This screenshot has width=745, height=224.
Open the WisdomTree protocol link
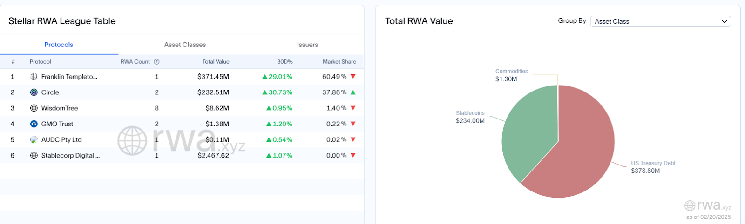60,108
